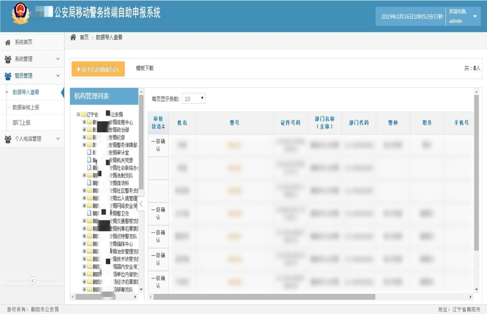Click the 证件号码 column header
The height and width of the screenshot is (314, 487).
[290, 123]
